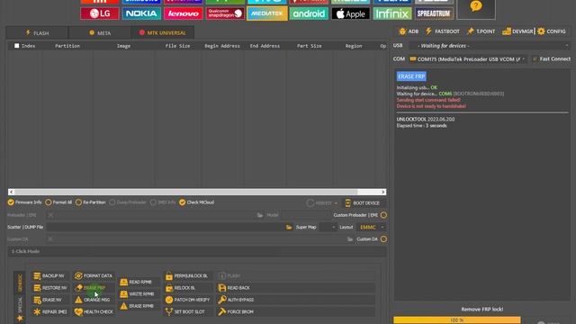This screenshot has height=324, width=576.
Task: Click BOOT DEVICE button
Action: (x=363, y=203)
